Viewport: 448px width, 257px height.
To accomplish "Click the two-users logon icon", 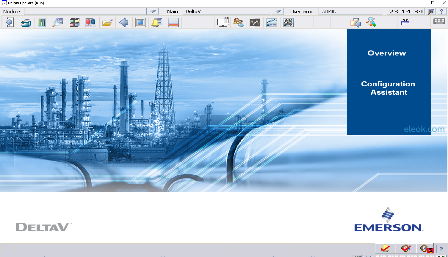I will point(239,22).
